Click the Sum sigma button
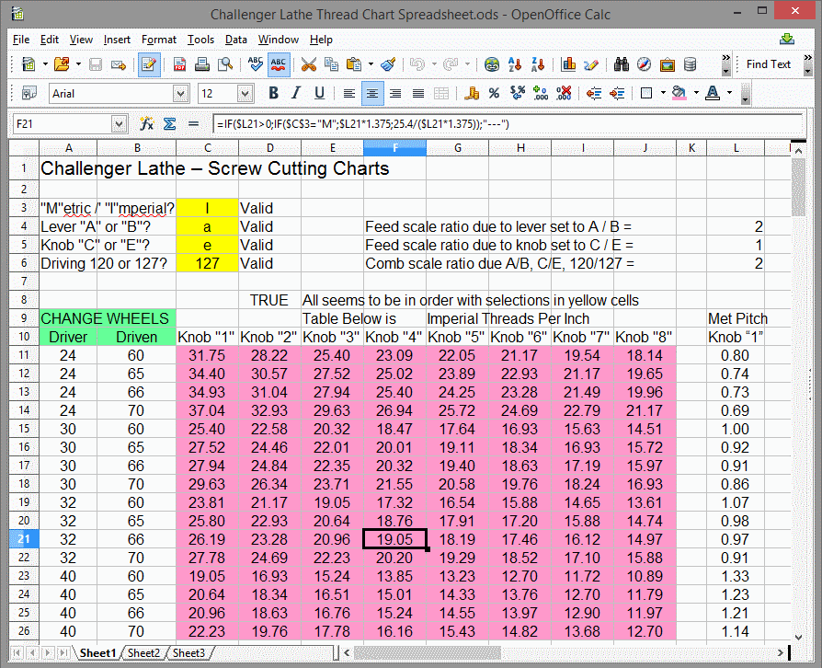822x668 pixels. (x=169, y=124)
